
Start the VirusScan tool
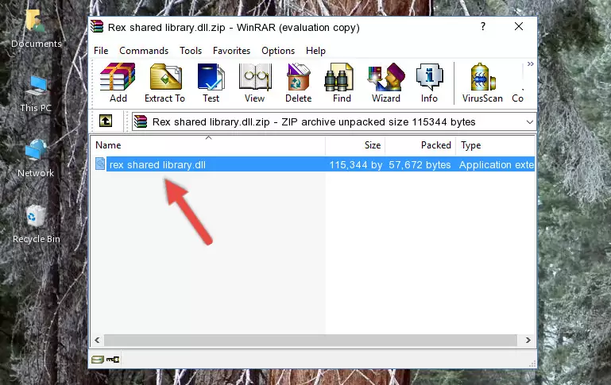482,83
